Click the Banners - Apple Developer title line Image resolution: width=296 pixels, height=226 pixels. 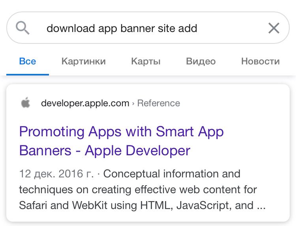(105, 151)
